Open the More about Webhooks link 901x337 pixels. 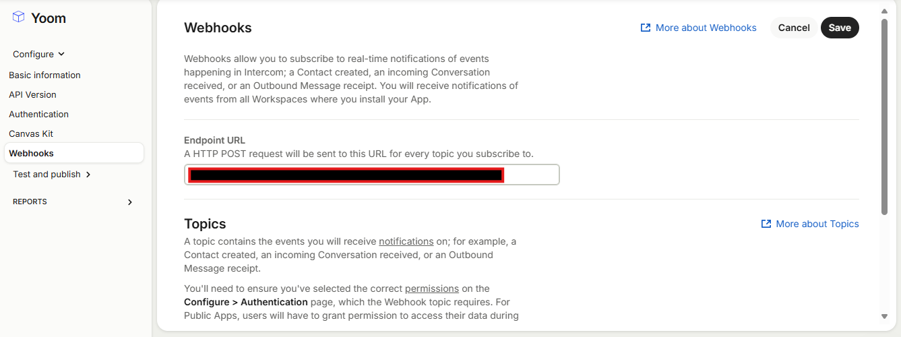point(706,28)
